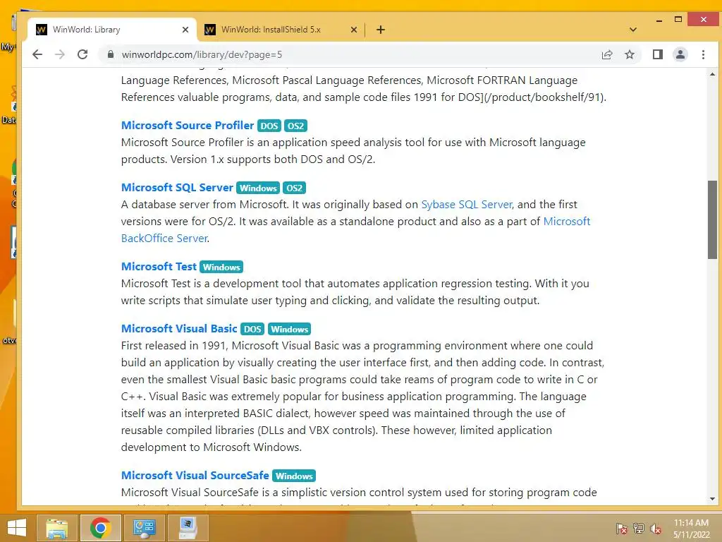722x542 pixels.
Task: Click the Action Center flag tray icon
Action: point(621,529)
